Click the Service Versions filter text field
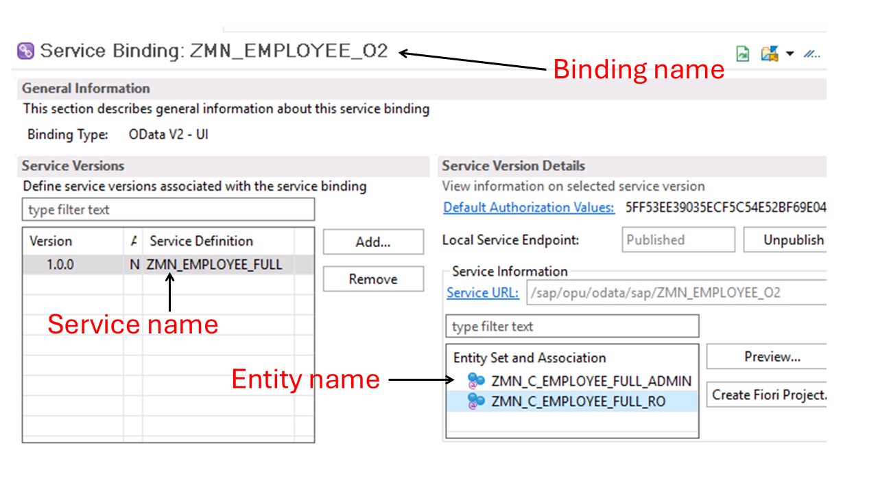The height and width of the screenshot is (494, 878). point(168,209)
